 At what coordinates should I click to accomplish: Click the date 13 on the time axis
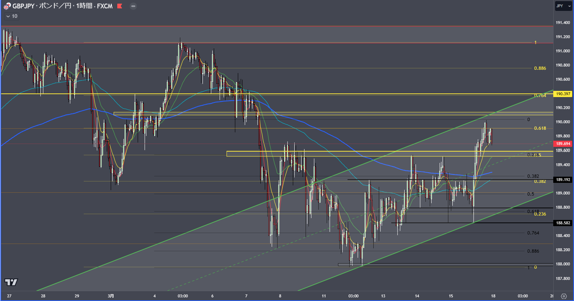[383, 296]
